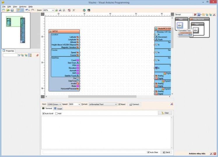Image resolution: width=218 pixels, height=157 pixels.
Task: Click the delete X toolbar icon
Action: pos(74,10)
